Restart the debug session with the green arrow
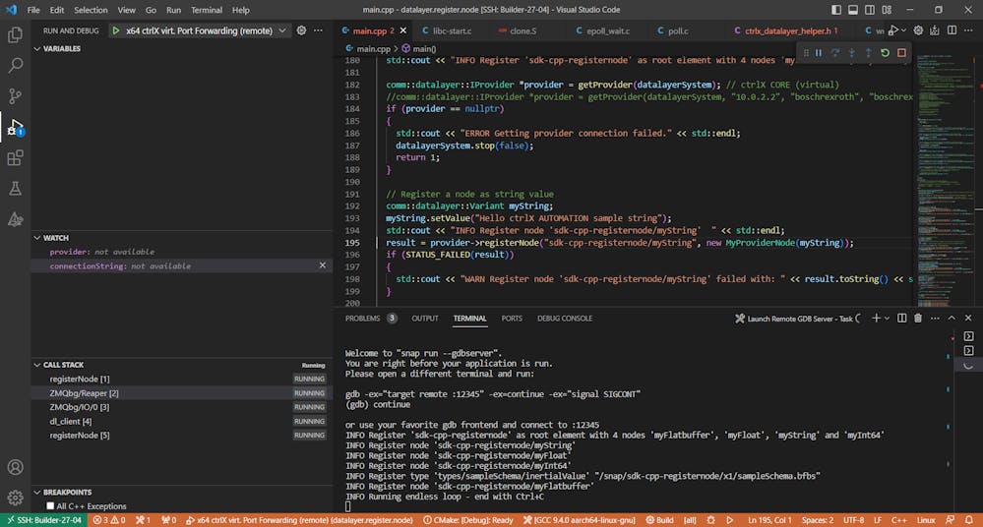 (886, 53)
